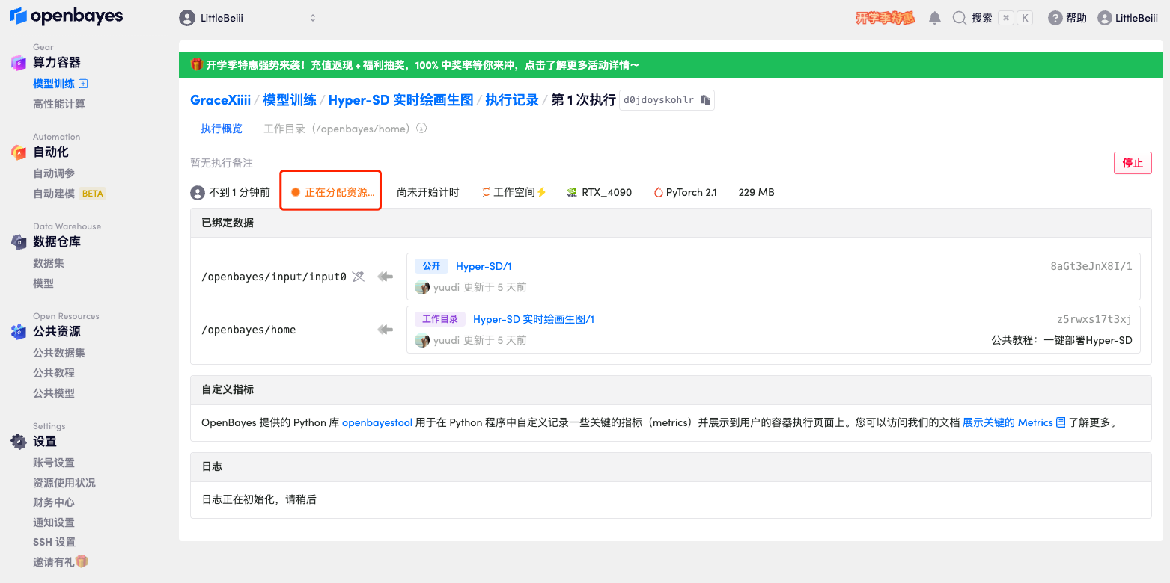This screenshot has height=583, width=1170.
Task: Open the help menu with question icon
Action: coord(1067,18)
